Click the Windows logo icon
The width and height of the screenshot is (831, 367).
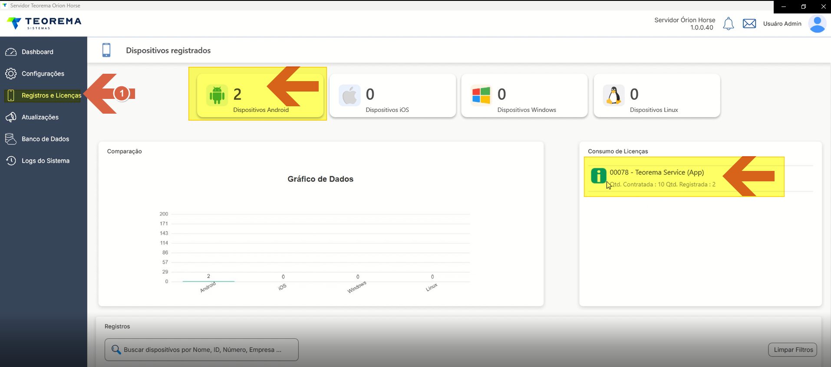pyautogui.click(x=481, y=95)
